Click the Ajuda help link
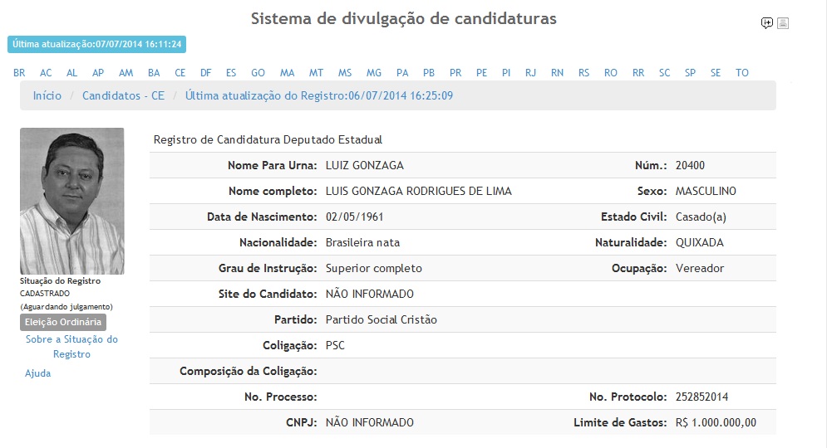This screenshot has height=448, width=827. (38, 373)
